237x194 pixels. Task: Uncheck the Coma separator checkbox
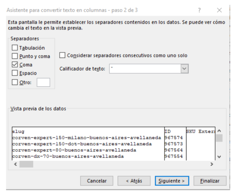[x=15, y=64]
